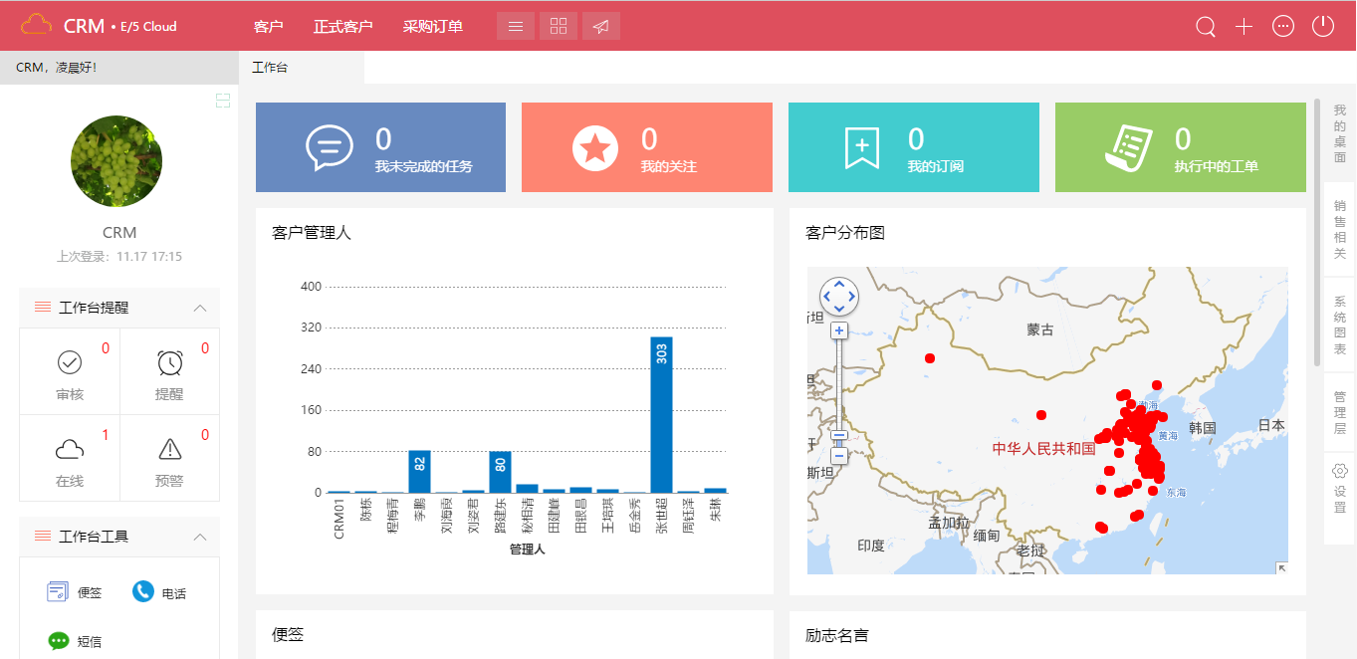
Task: Select the 正式客户 menu item
Action: (x=343, y=26)
